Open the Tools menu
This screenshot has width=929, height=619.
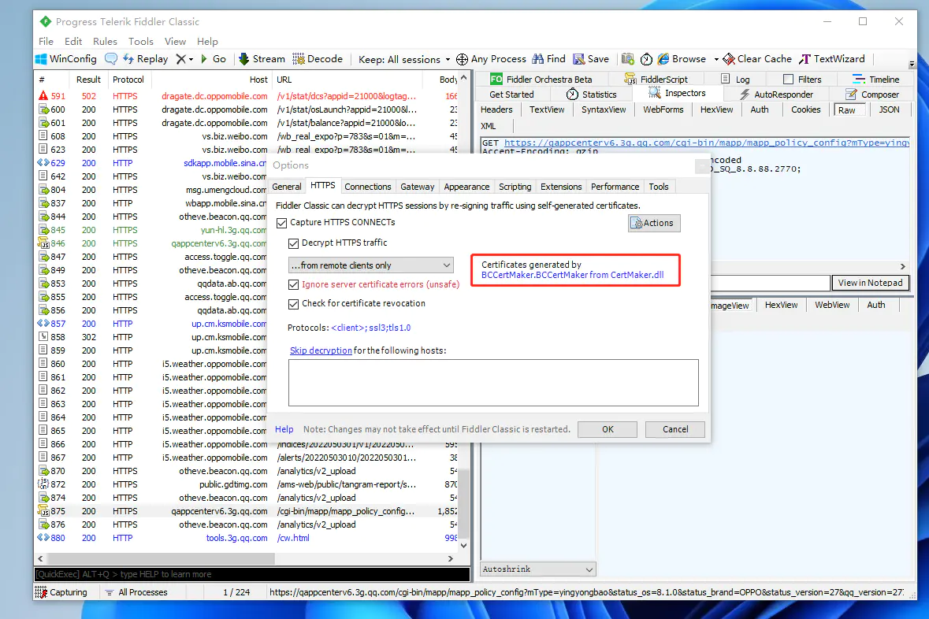(x=140, y=42)
